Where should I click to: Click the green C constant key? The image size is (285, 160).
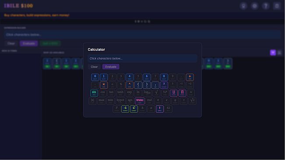tap(134, 109)
